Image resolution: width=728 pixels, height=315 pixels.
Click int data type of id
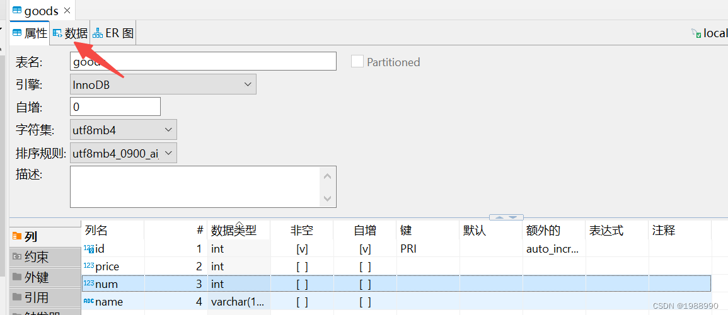pos(239,249)
